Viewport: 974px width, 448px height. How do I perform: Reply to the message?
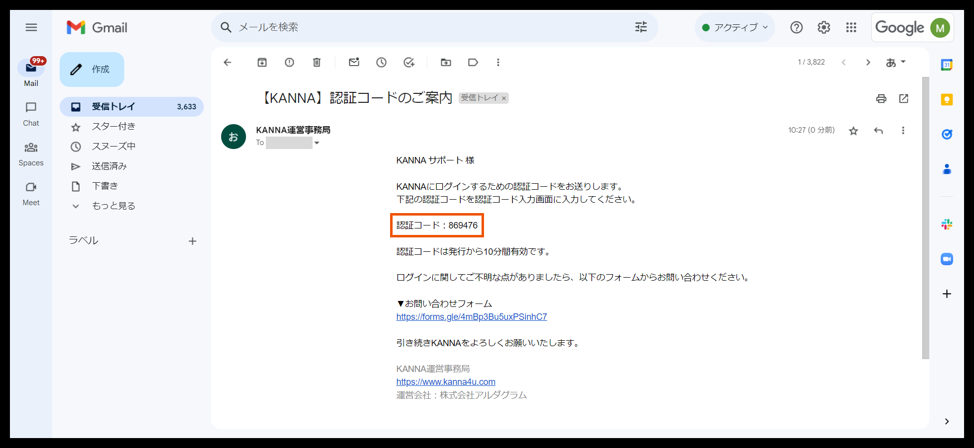[879, 131]
